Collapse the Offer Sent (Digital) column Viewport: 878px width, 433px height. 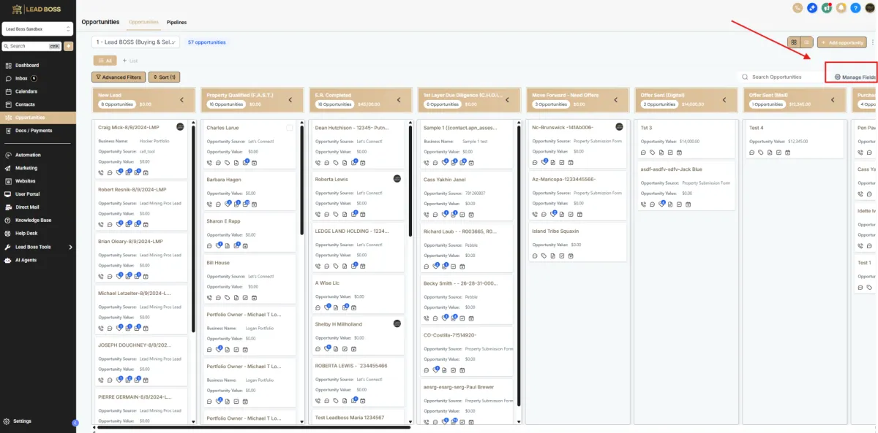click(724, 100)
